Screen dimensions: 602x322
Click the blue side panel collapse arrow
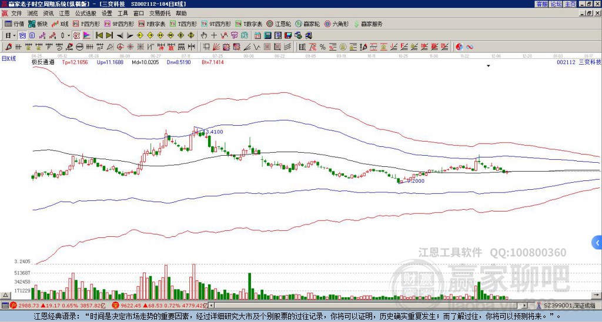click(x=597, y=243)
